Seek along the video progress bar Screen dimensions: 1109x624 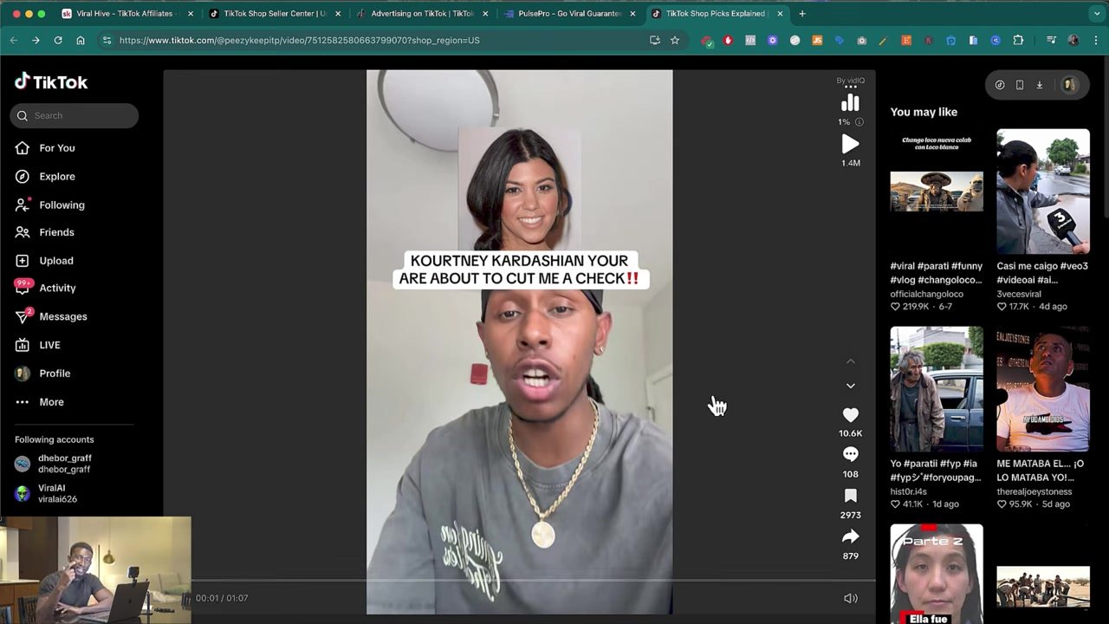[x=520, y=581]
